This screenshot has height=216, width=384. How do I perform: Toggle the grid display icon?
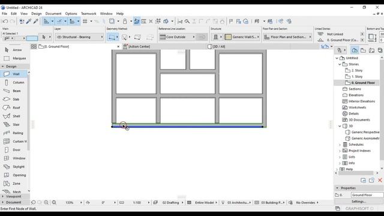85,22
